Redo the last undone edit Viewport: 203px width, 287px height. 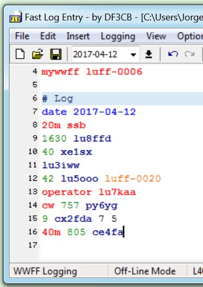(189, 54)
